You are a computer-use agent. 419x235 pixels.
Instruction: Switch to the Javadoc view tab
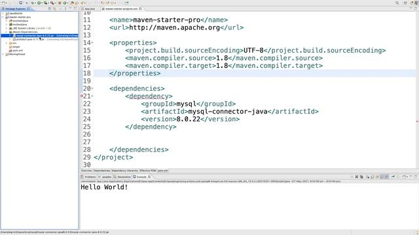tap(105, 177)
